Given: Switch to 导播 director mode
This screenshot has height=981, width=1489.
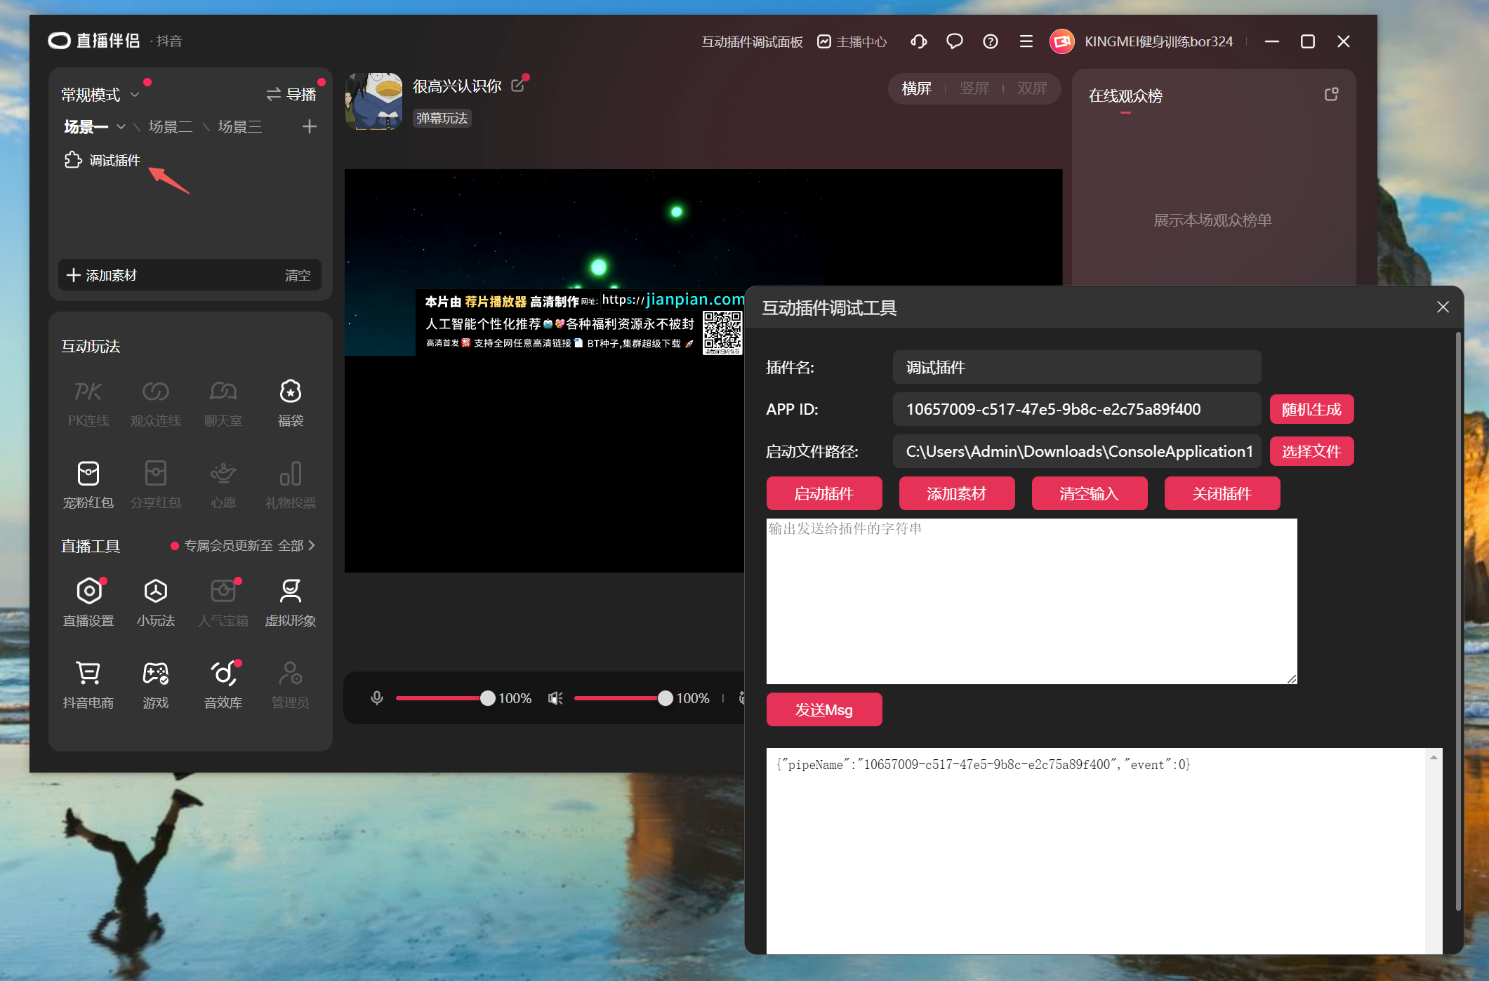Looking at the screenshot, I should 291,94.
